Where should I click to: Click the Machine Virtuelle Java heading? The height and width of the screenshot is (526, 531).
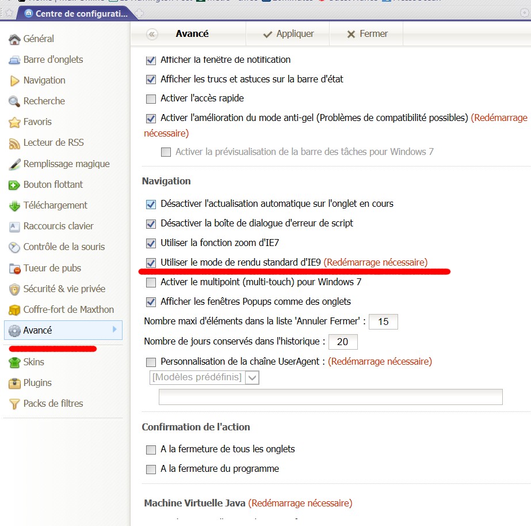pos(194,503)
